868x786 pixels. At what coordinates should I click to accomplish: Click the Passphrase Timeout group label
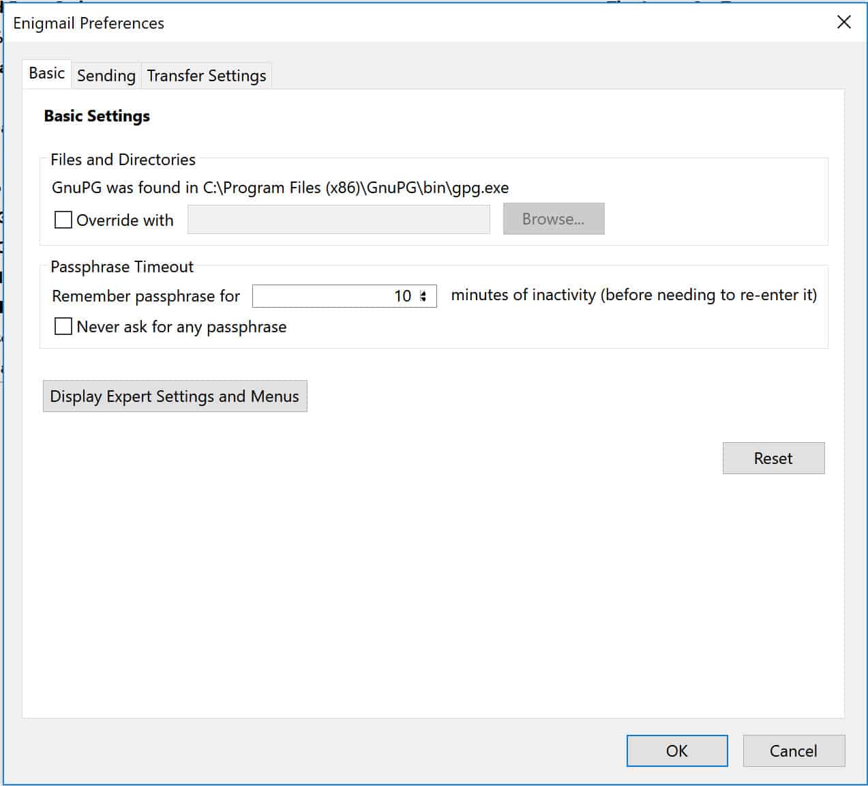(x=122, y=267)
